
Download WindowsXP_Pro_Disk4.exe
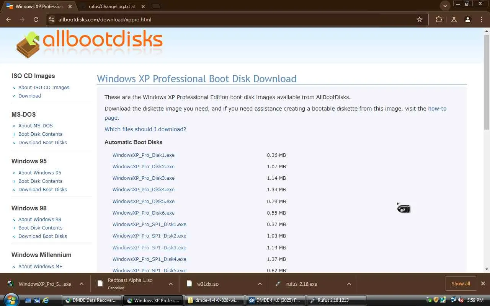pos(144,189)
